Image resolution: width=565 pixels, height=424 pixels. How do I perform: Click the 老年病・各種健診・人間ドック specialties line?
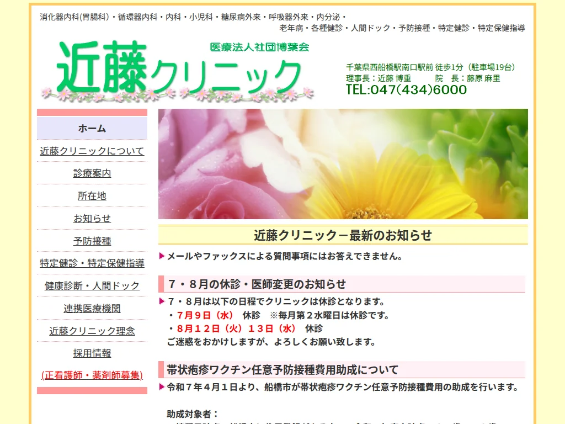(x=402, y=28)
